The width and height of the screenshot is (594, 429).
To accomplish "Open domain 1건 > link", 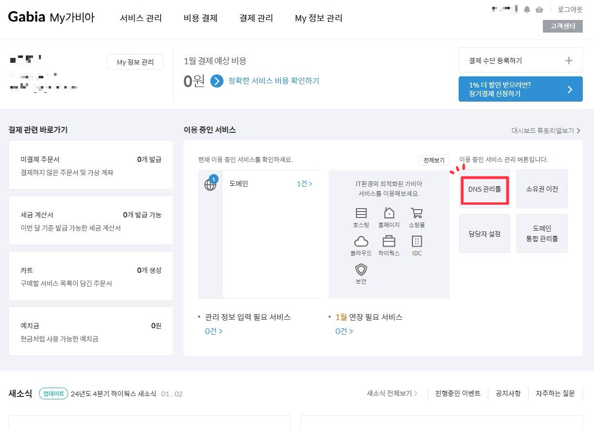I will (304, 184).
